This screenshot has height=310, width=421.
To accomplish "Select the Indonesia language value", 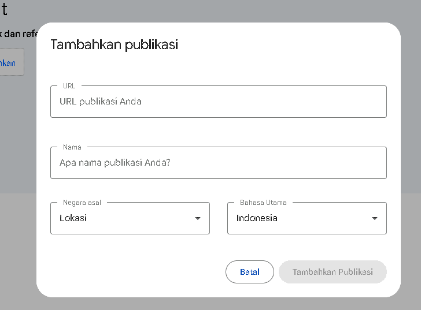I will coord(257,218).
